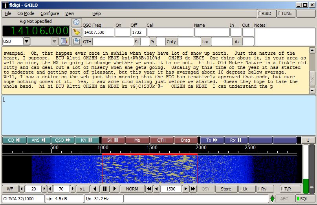317x205 pixels.
Task: Run the Me macro
Action: [x=137, y=140]
